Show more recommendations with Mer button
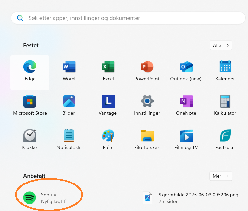 221,176
